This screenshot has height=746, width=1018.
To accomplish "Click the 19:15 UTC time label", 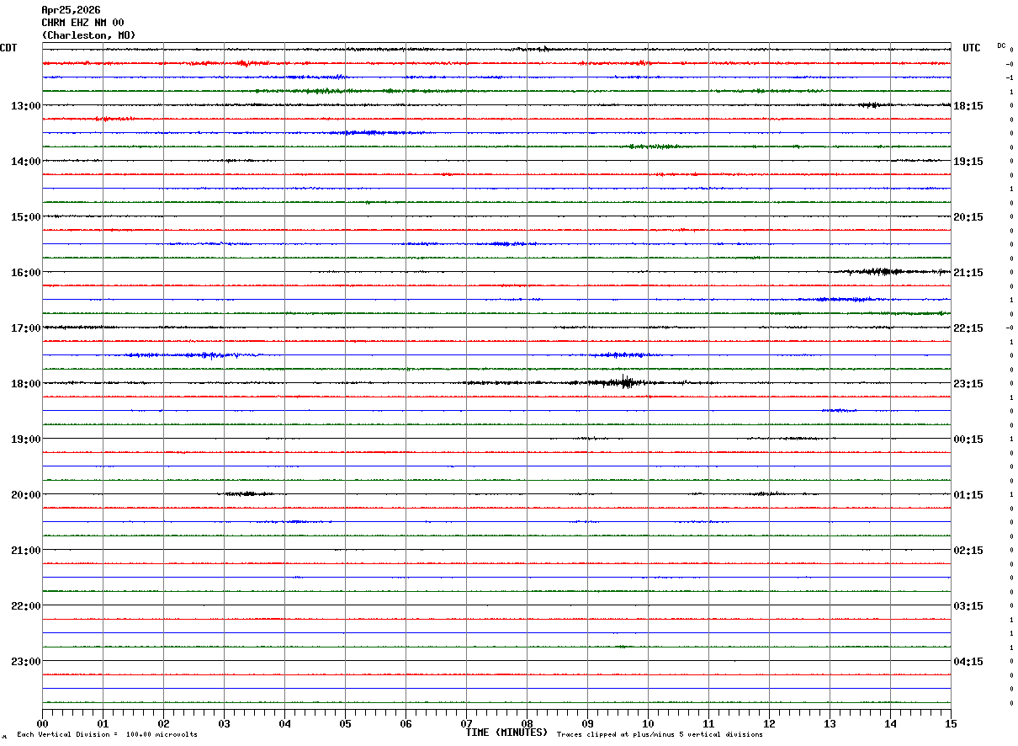I will (x=968, y=162).
